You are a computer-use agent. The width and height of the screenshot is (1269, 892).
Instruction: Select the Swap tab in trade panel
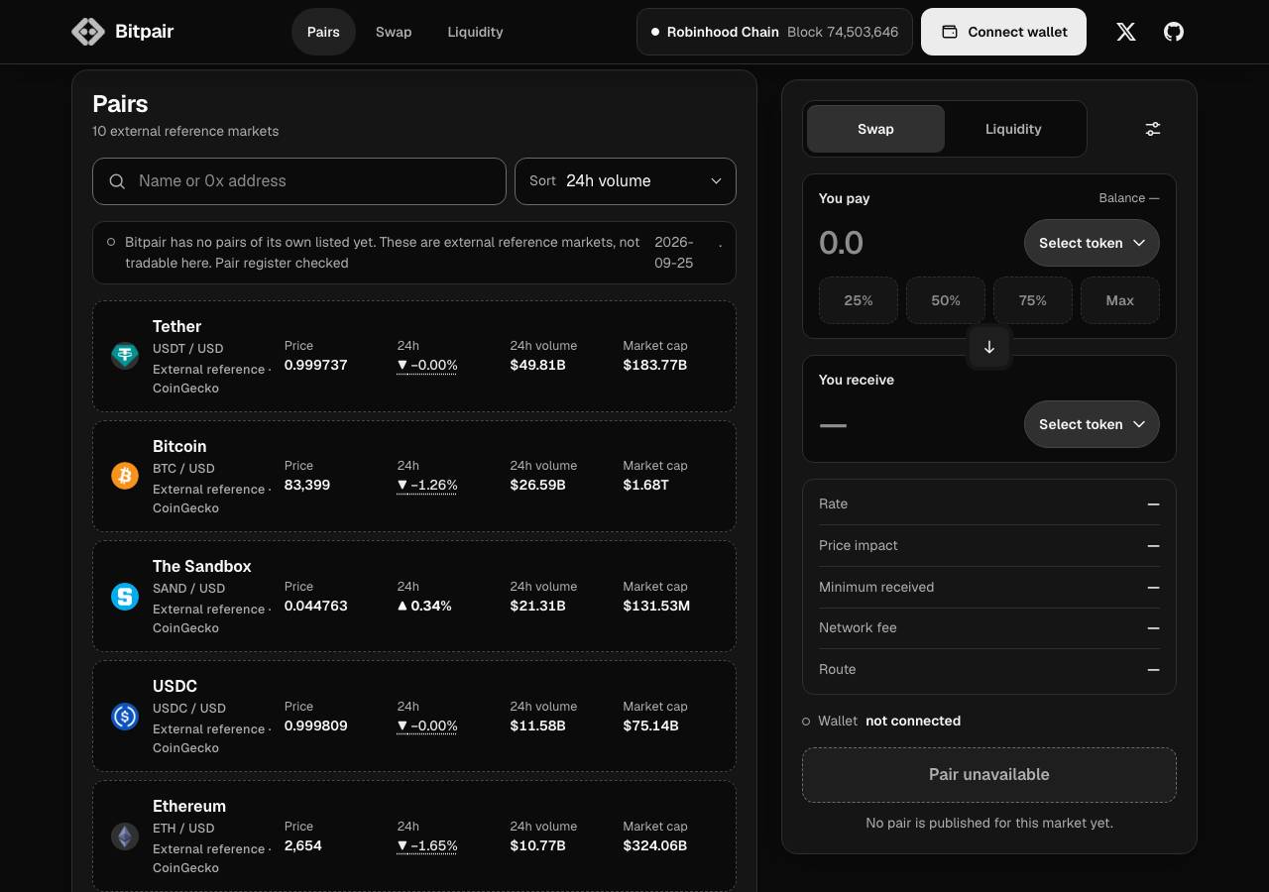coord(875,129)
